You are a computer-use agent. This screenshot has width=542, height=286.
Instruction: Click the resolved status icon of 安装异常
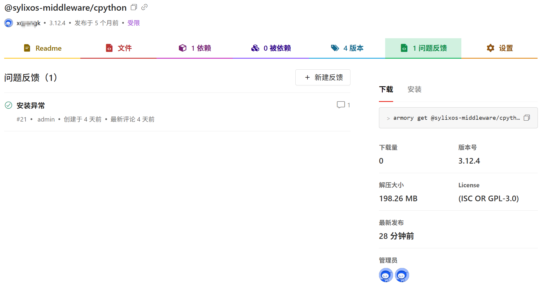pyautogui.click(x=9, y=105)
